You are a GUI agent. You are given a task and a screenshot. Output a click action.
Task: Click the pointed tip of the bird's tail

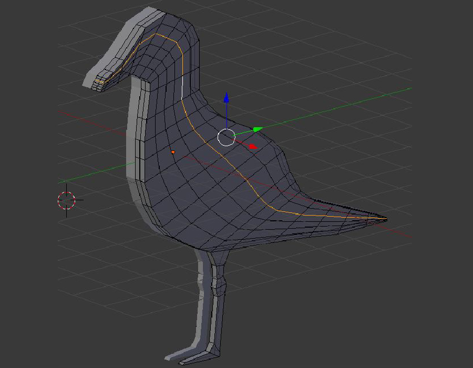(385, 219)
